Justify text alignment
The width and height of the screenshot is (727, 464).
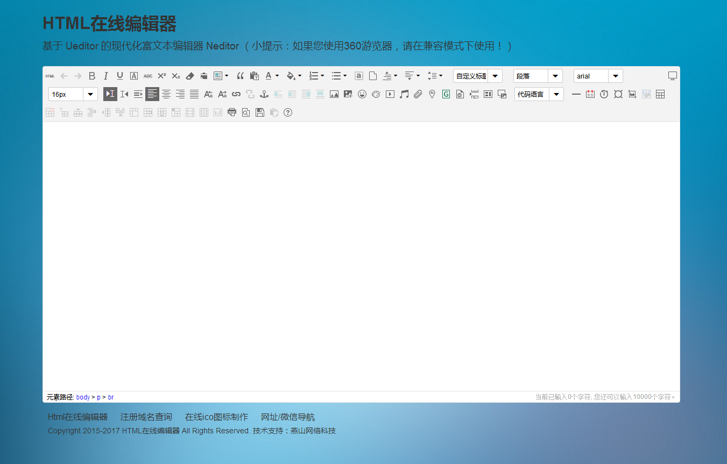pyautogui.click(x=194, y=94)
